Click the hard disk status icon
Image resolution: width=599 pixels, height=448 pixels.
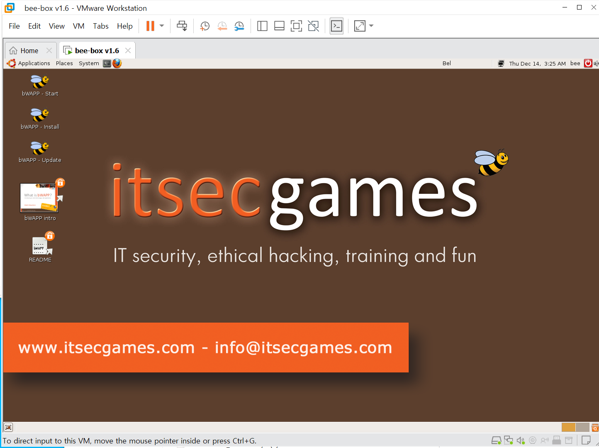point(496,441)
